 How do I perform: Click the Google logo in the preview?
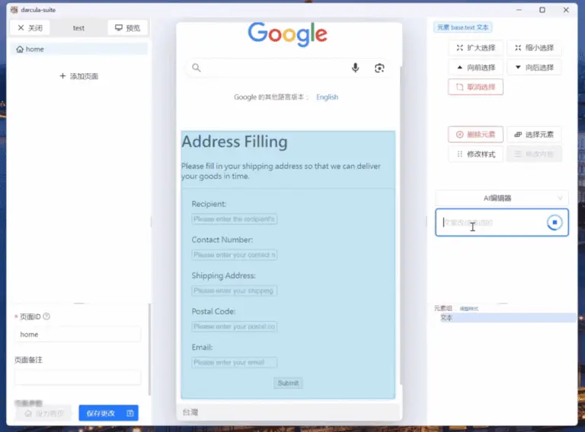pyautogui.click(x=288, y=34)
